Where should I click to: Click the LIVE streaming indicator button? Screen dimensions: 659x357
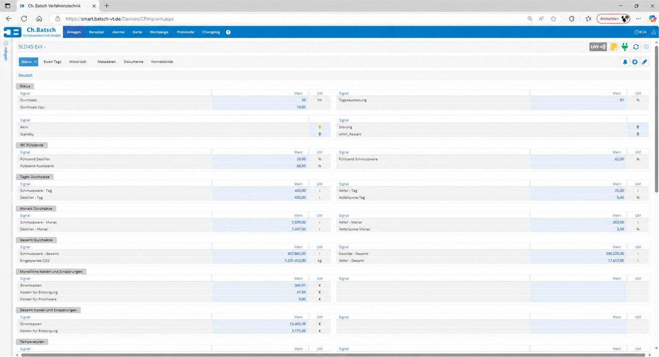pyautogui.click(x=598, y=47)
